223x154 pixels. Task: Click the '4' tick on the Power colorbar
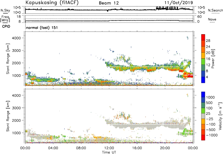click(207, 77)
